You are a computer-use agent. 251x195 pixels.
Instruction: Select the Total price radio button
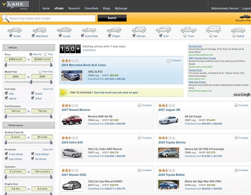tap(45, 54)
